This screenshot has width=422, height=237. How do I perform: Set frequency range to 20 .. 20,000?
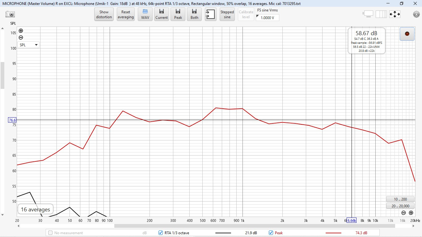click(400, 206)
